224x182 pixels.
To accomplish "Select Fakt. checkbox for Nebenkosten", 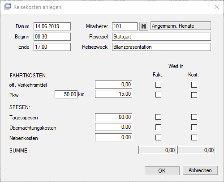I will coord(158,137).
